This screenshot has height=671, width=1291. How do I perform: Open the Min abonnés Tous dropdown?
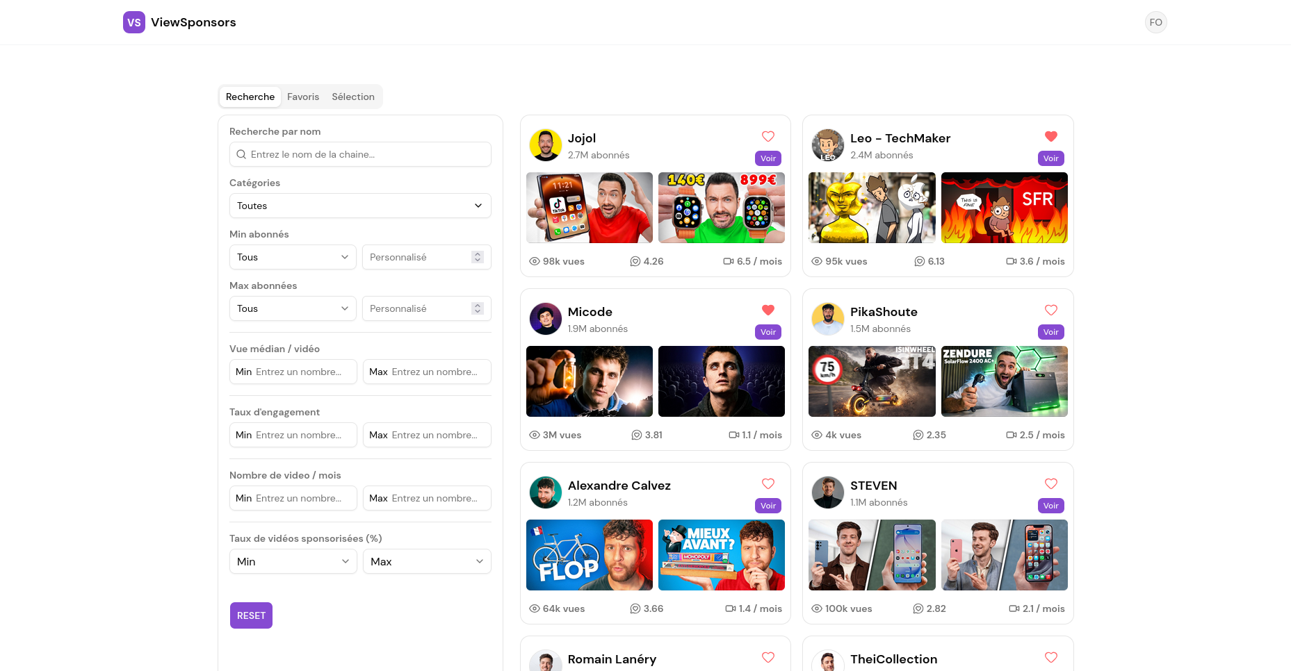[293, 257]
